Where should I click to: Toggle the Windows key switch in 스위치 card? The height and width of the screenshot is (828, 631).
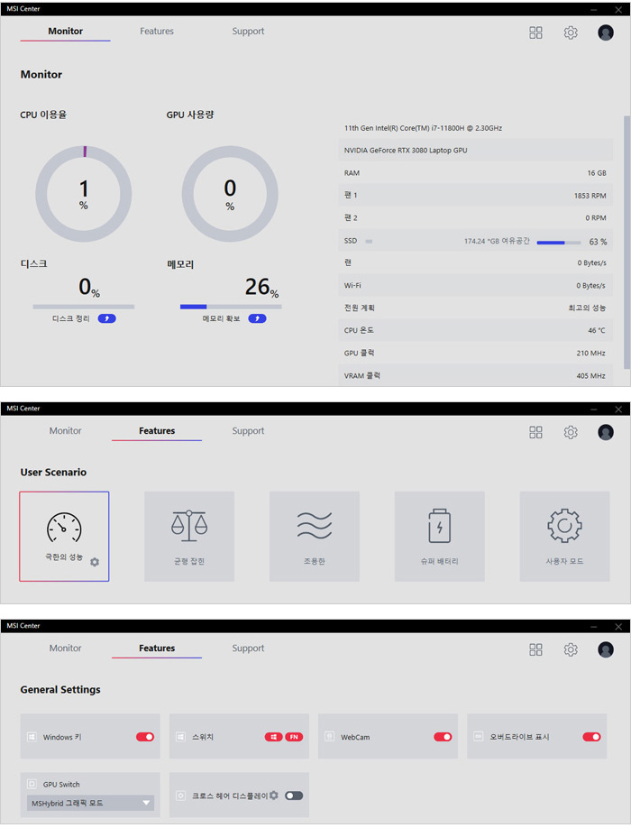point(273,737)
